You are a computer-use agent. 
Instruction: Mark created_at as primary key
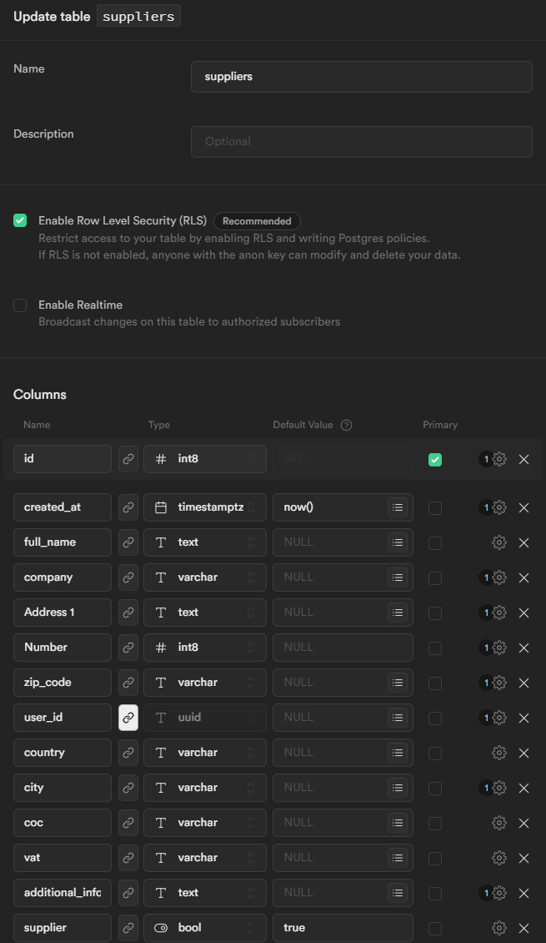[x=435, y=507]
